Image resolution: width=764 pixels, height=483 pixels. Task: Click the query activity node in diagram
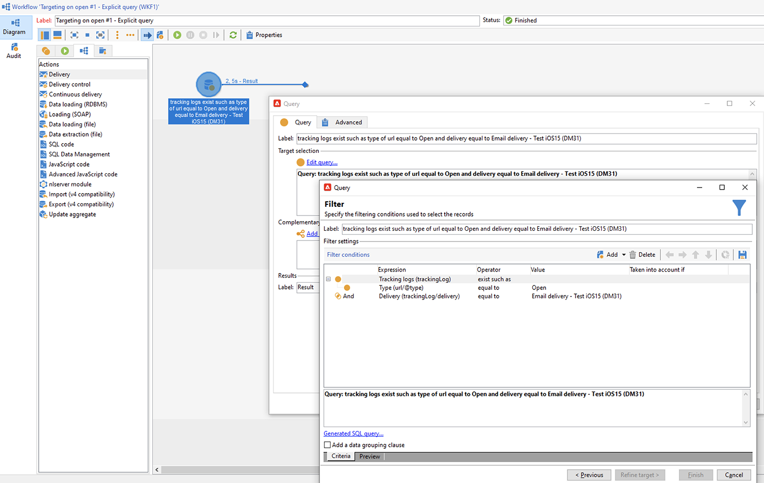tap(209, 85)
